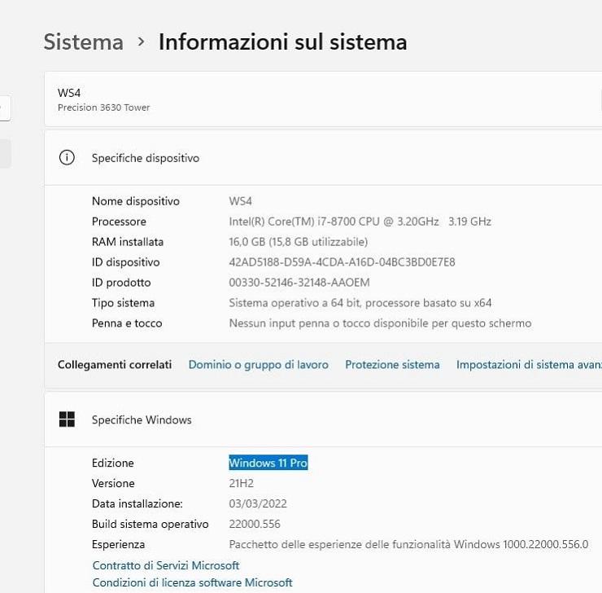This screenshot has height=593, width=602.
Task: Collapse the Specifiche Windows section
Action: click(323, 419)
